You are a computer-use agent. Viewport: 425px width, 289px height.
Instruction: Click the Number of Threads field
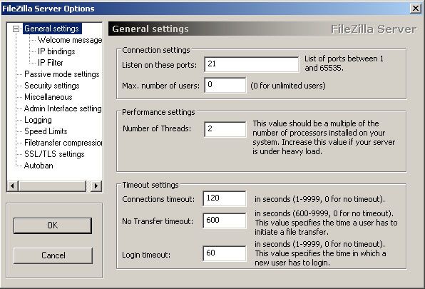coord(225,129)
